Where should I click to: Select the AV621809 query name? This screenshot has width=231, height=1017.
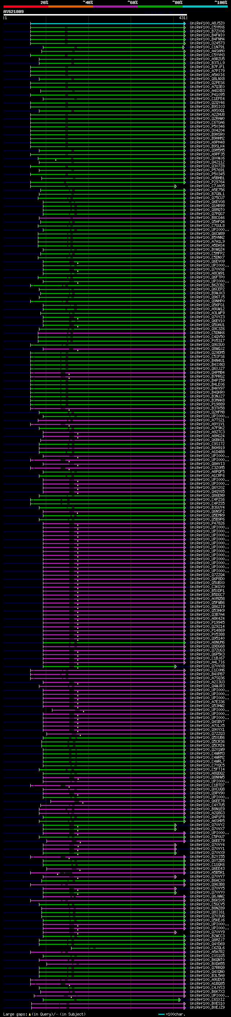[13, 12]
